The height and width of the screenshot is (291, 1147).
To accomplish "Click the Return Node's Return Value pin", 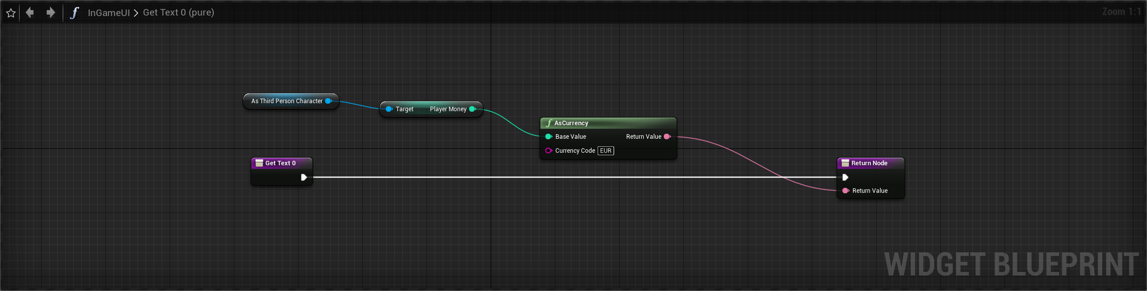I will [845, 191].
